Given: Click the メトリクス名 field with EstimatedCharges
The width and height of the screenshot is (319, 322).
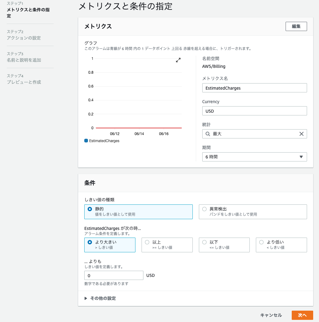Looking at the screenshot, I should (254, 88).
